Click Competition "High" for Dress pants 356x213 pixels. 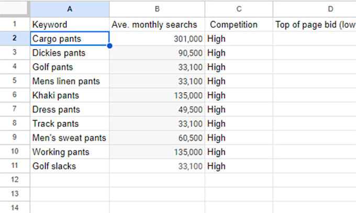tap(239, 109)
